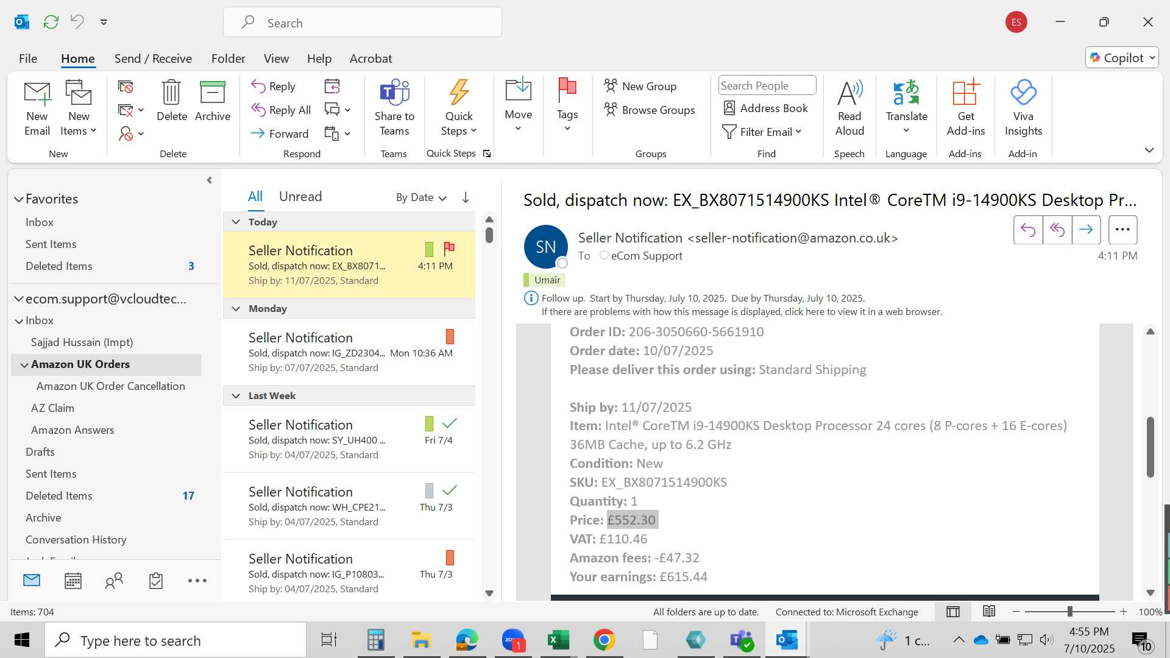Image resolution: width=1170 pixels, height=658 pixels.
Task: Collapse the Last Week group
Action: (236, 395)
